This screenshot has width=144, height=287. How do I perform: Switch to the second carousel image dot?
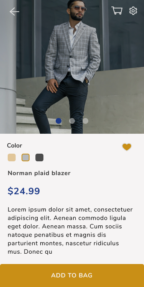coord(72,121)
